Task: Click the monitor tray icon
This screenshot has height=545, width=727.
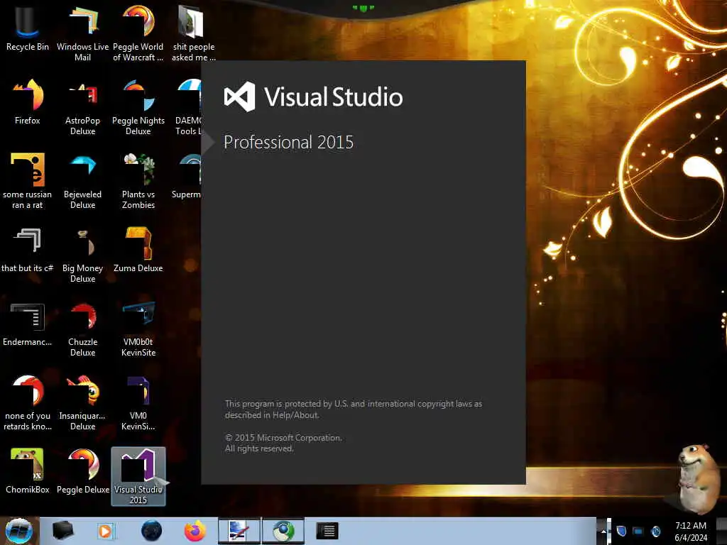Action: coord(638,531)
